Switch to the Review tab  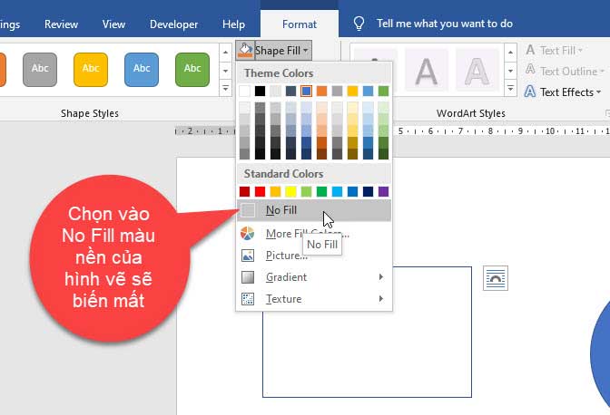tap(61, 24)
